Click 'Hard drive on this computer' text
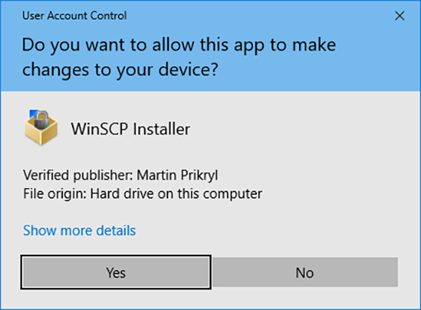 click(176, 194)
